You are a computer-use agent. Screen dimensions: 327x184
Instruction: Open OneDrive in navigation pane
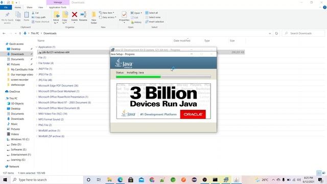[x=14, y=91]
